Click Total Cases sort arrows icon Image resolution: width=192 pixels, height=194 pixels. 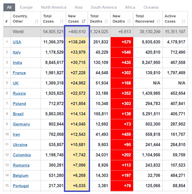coord(61,21)
